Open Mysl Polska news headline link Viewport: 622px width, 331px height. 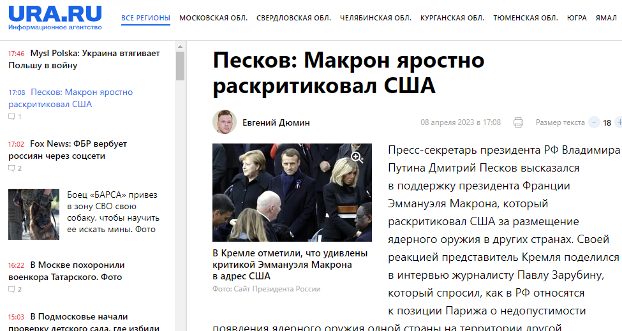coord(84,59)
